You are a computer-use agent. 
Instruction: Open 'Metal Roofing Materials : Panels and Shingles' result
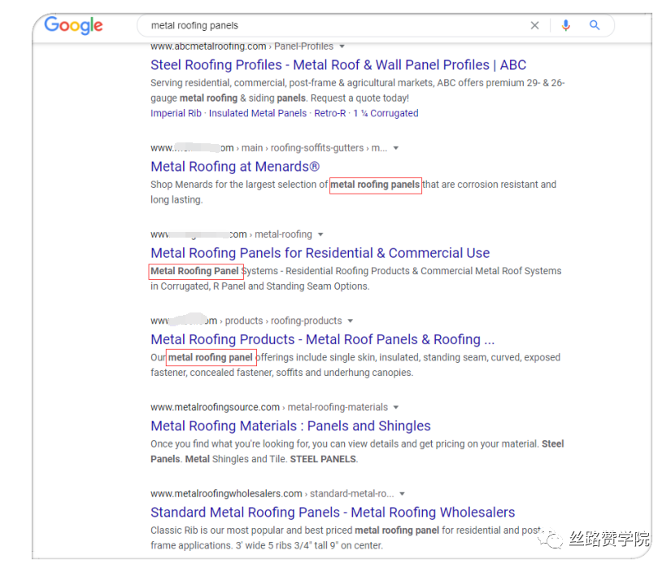(290, 426)
